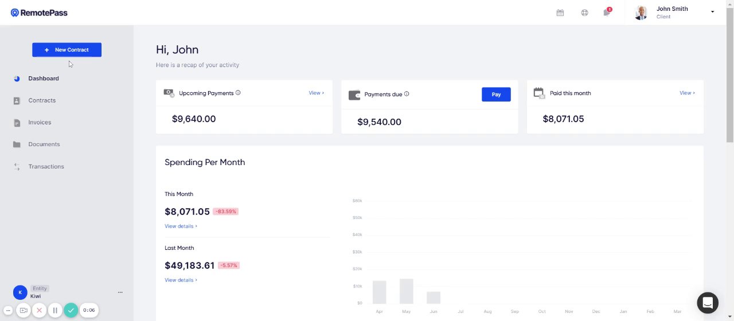Screen dimensions: 734x321
Task: Expand the recorder more-options ellipsis
Action: tap(8, 310)
